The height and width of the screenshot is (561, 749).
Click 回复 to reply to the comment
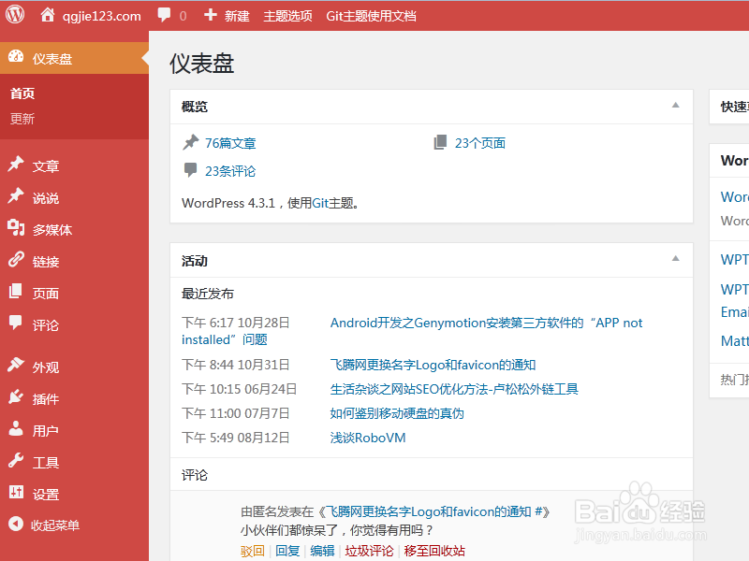[x=288, y=551]
